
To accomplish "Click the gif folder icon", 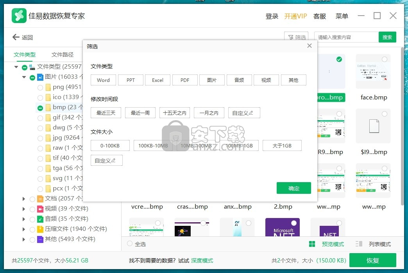I will pos(48,117).
